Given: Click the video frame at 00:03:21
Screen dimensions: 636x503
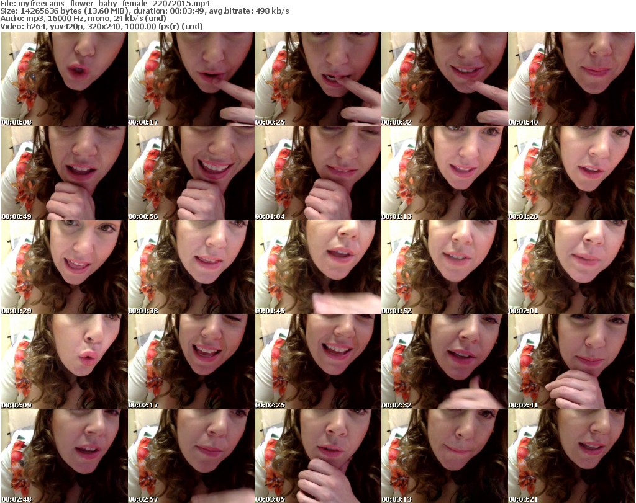Looking at the screenshot, I should [x=571, y=456].
